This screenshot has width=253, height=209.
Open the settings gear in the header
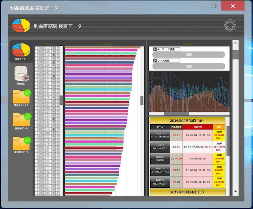pyautogui.click(x=230, y=25)
